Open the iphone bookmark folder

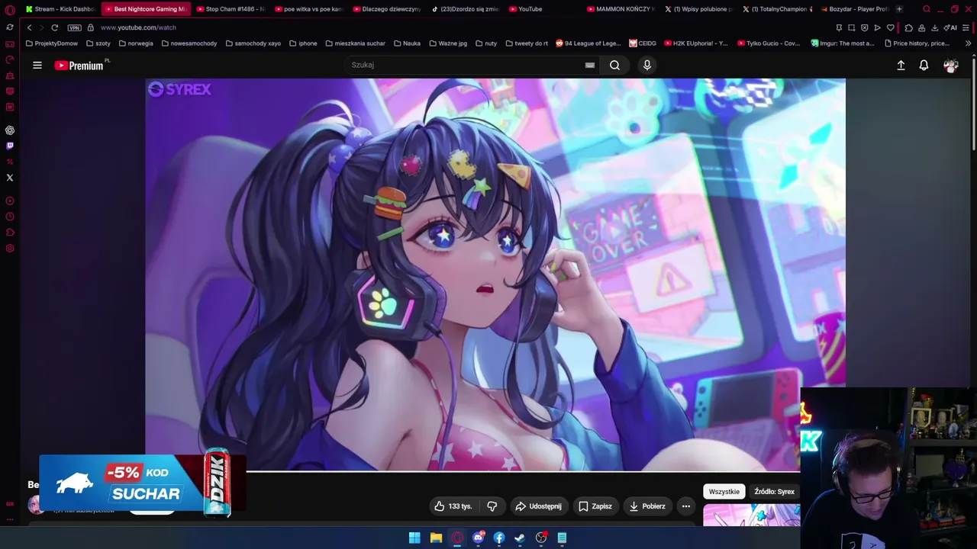pyautogui.click(x=303, y=43)
